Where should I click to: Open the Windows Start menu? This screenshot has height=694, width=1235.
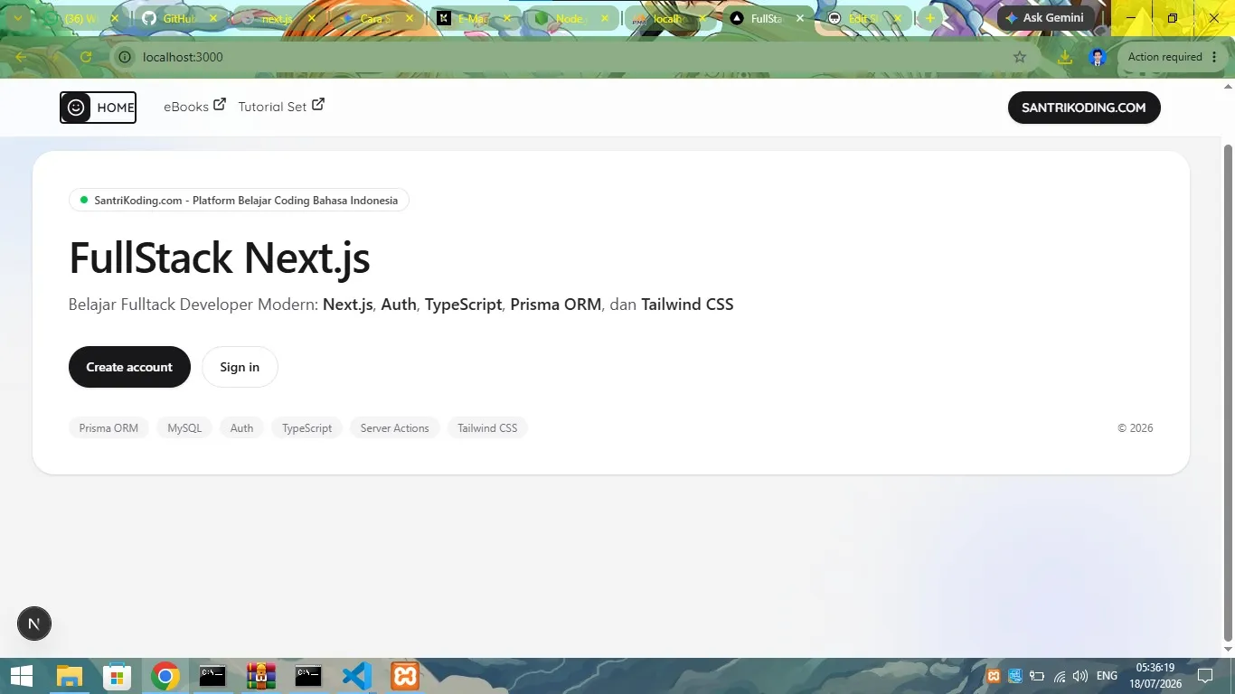point(21,676)
